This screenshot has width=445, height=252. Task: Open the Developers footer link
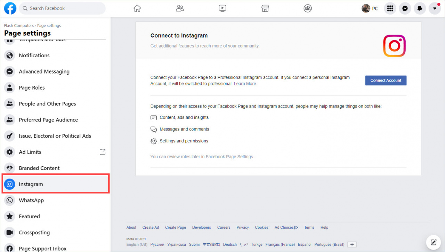[202, 228]
